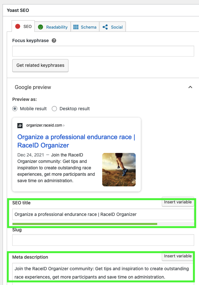
Task: Click into the Meta description text area
Action: [x=103, y=273]
